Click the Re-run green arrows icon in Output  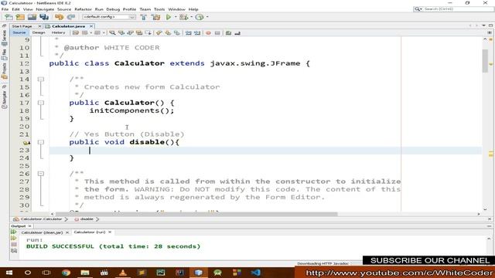coord(14,232)
